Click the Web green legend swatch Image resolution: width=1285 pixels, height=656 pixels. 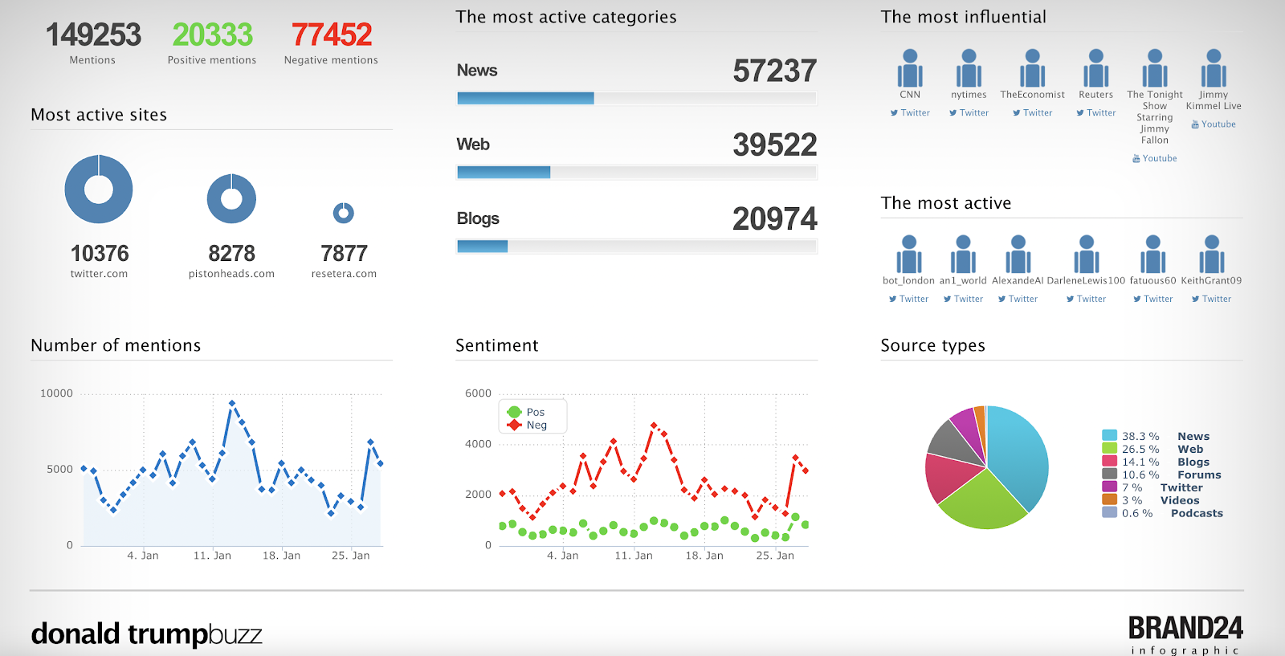point(1109,449)
